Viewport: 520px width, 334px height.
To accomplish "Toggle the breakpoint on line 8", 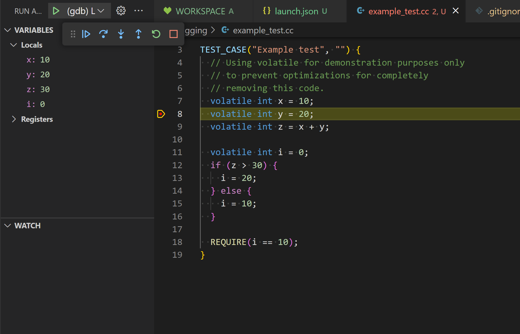I will (161, 114).
